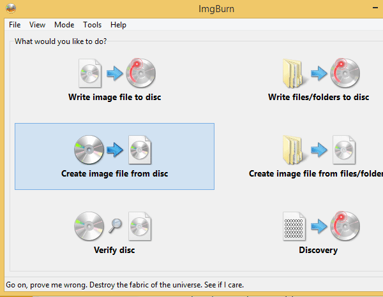This screenshot has height=297, width=383.
Task: Select 'Create image file from files/folders' label
Action: [316, 173]
